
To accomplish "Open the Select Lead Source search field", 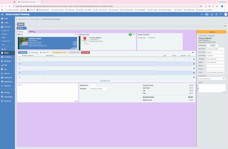I will pyautogui.click(x=212, y=79).
